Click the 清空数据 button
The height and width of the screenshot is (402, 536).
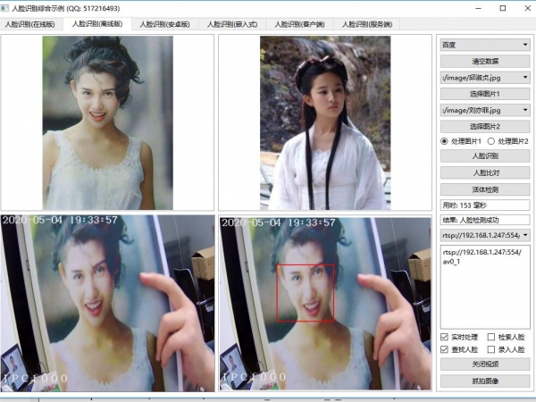pos(485,61)
